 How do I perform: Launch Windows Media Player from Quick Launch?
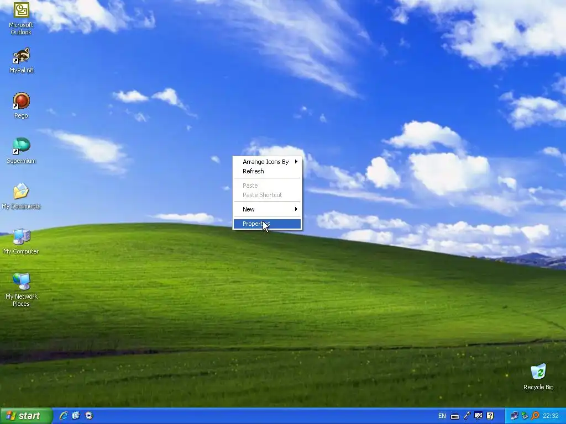coord(89,416)
